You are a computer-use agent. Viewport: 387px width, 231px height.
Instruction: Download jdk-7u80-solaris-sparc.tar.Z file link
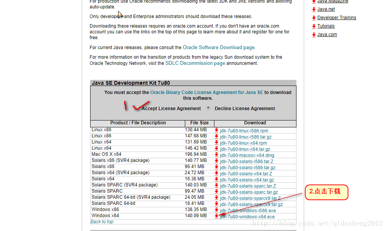pos(248,186)
